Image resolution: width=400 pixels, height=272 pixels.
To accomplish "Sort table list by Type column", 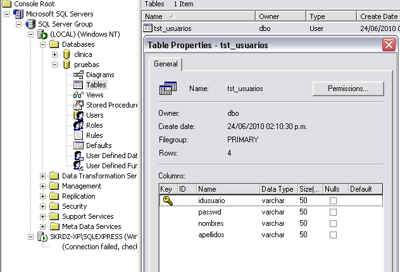I will point(331,16).
